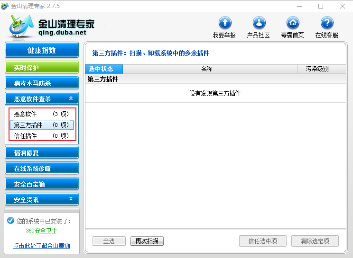Collapse the 恶意软件查杀 section chevron

pos(71,98)
